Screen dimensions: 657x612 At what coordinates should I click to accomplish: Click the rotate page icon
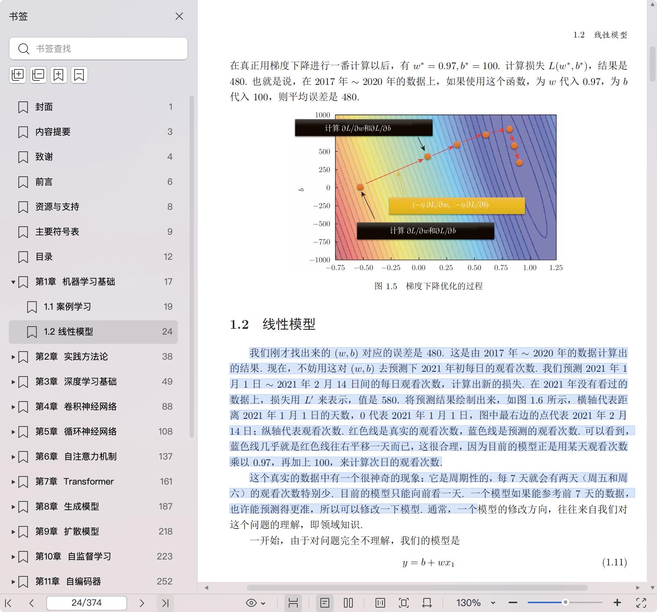point(427,603)
